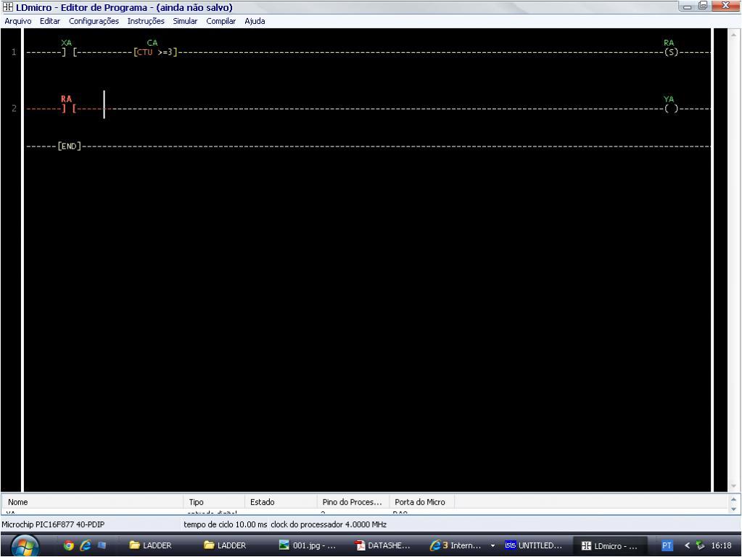Click the LDmicro title bar icon

(7, 7)
